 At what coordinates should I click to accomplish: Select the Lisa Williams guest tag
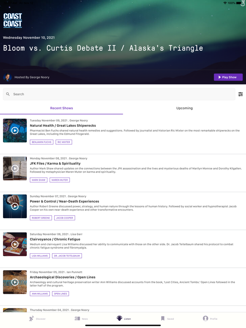pos(40,256)
